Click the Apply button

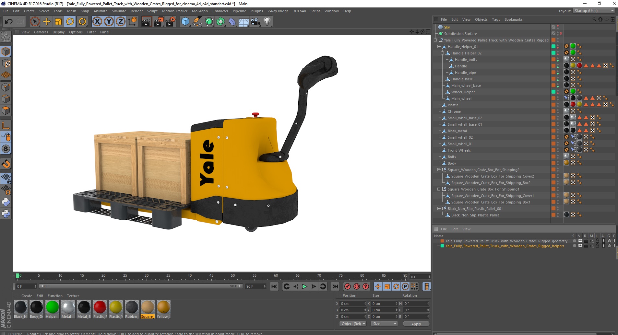pos(416,324)
